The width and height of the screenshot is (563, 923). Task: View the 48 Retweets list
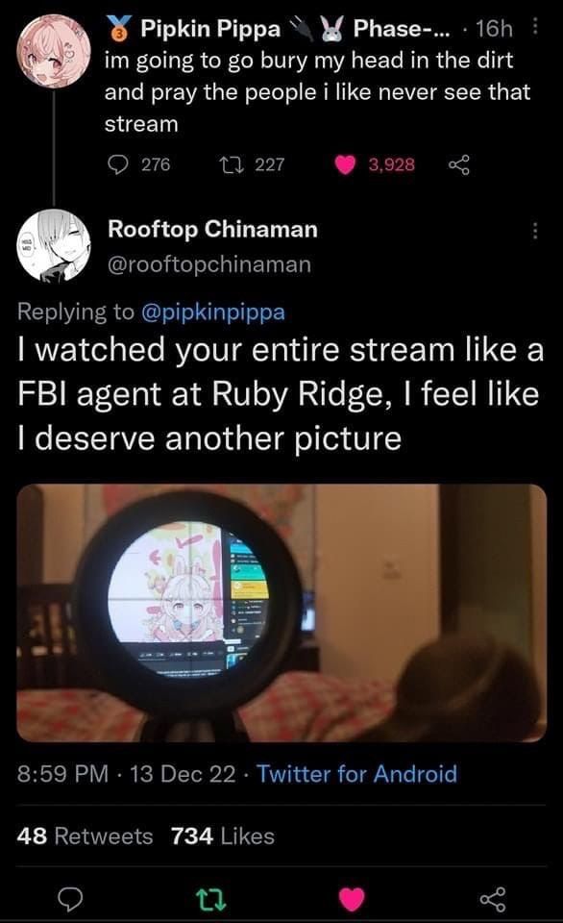click(85, 836)
